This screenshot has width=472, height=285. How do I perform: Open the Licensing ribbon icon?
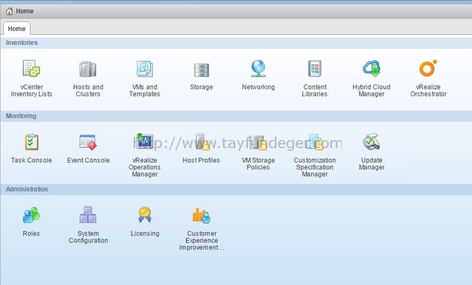click(145, 214)
